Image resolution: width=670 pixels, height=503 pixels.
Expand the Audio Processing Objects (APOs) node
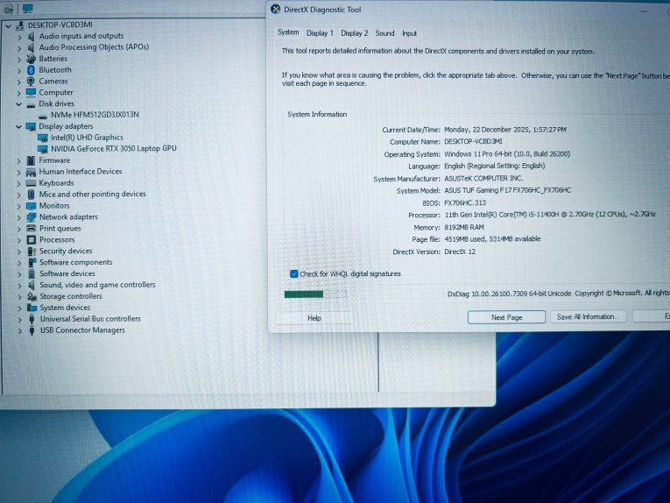point(18,48)
